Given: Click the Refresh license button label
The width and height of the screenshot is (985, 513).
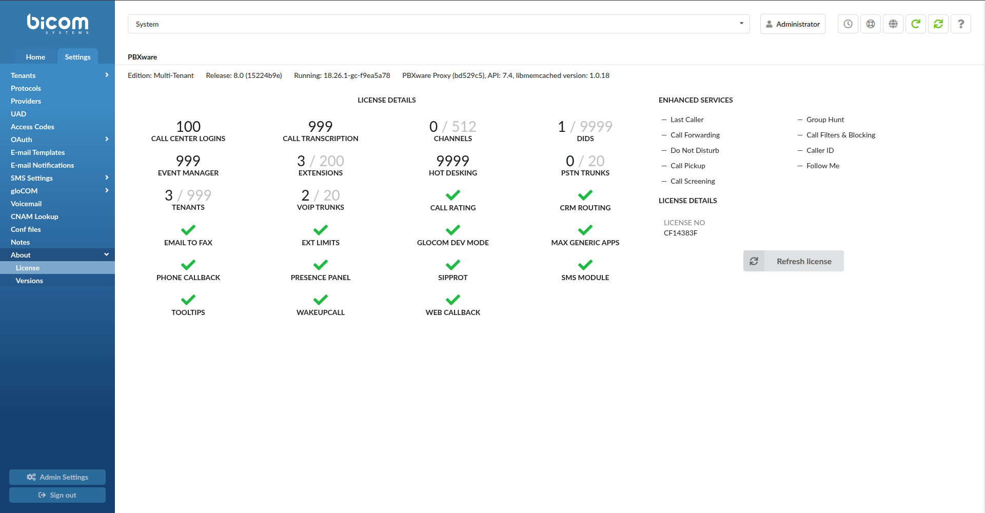Looking at the screenshot, I should point(804,261).
